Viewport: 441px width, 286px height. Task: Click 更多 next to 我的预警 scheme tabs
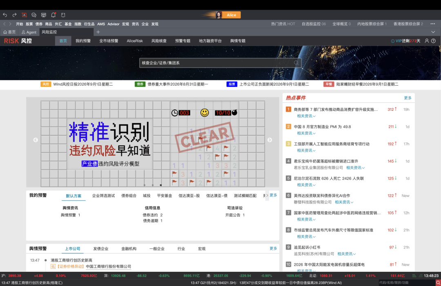tap(273, 195)
